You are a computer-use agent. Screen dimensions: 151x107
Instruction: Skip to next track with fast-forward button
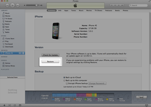[17, 5]
